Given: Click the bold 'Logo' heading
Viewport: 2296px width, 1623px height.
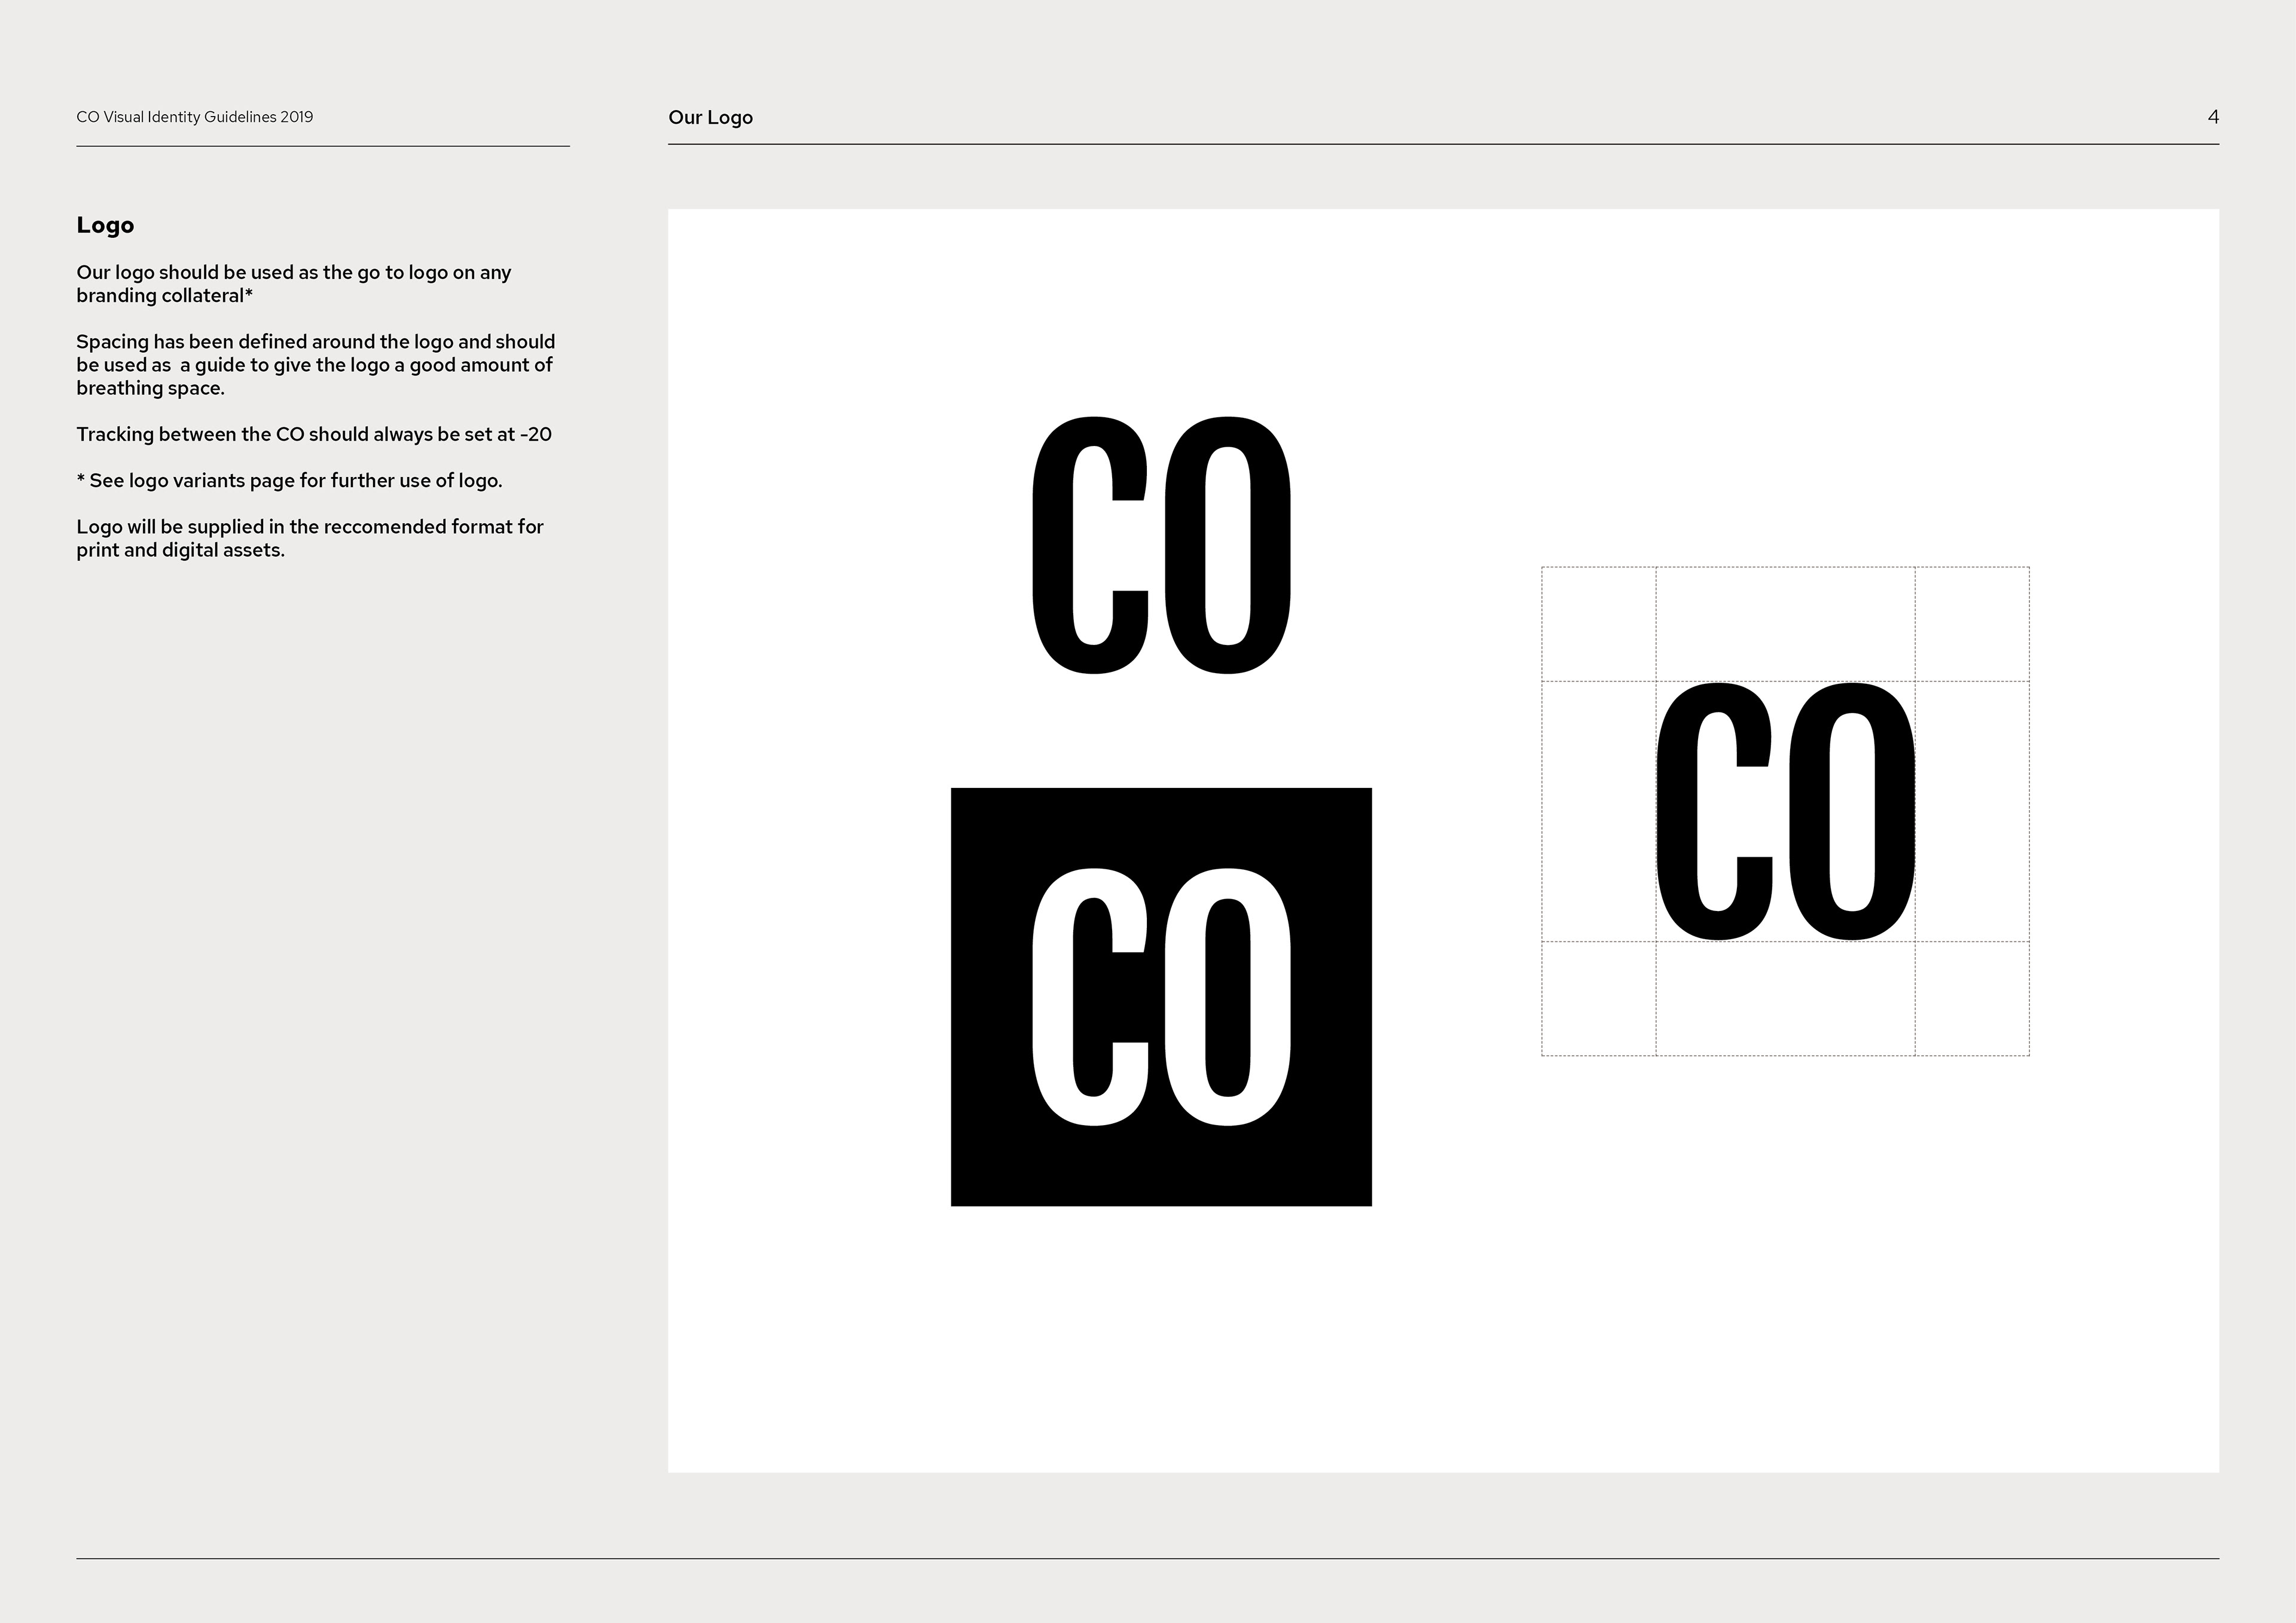Looking at the screenshot, I should (x=105, y=225).
